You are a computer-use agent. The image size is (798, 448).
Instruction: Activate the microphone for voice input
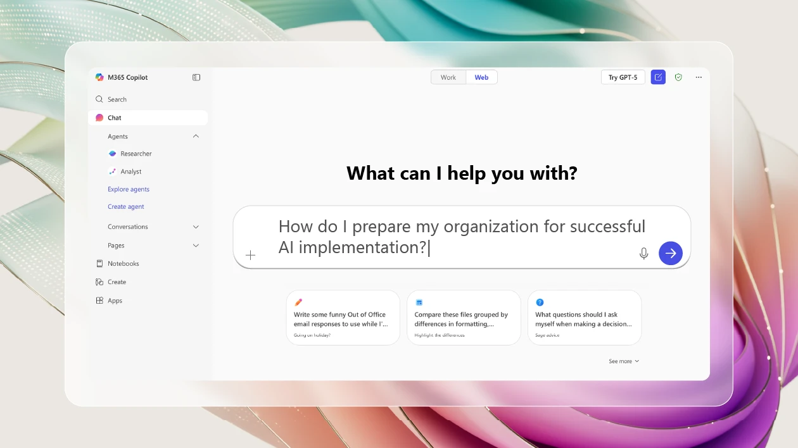coord(643,253)
